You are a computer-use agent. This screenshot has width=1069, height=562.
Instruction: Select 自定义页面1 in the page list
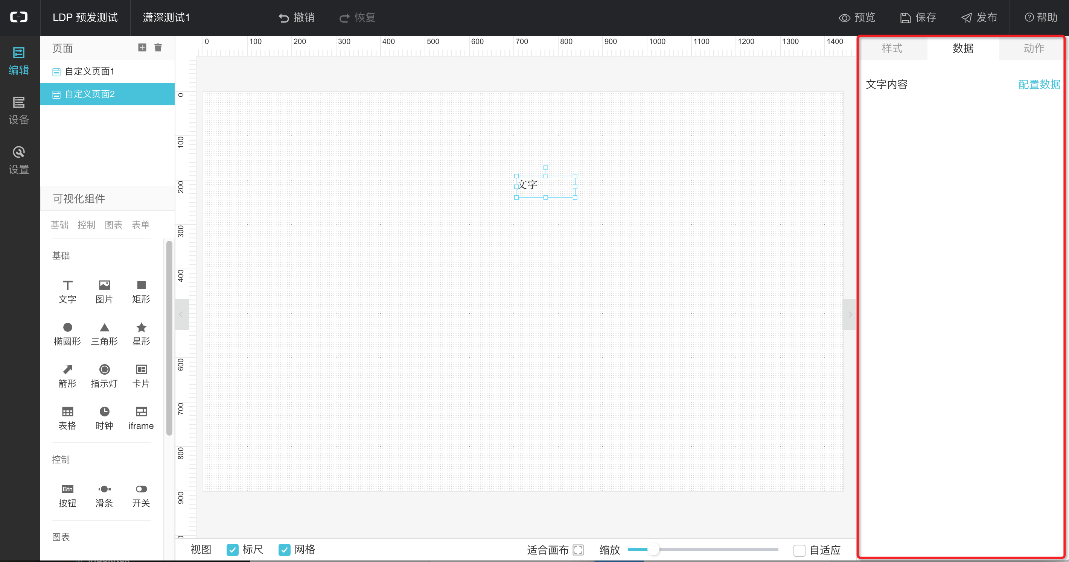coord(90,71)
